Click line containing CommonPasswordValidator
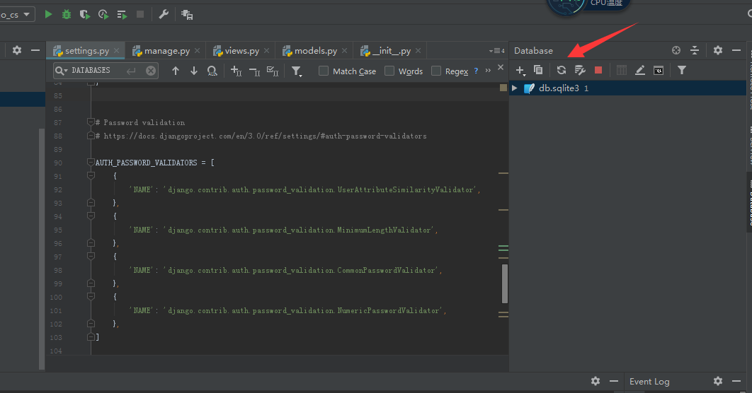 [x=286, y=271]
